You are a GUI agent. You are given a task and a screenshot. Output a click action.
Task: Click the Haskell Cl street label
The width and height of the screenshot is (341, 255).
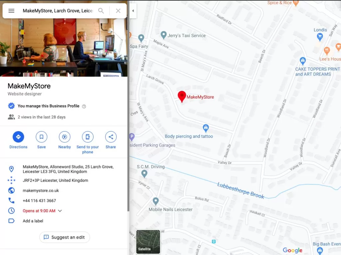(x=257, y=213)
